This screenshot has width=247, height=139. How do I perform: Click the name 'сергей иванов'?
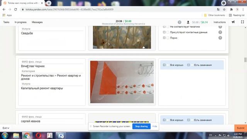30,121
